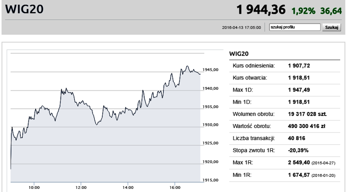Click the 'Kurs otwarcia:' label
The image size is (350, 192).
[250, 78]
